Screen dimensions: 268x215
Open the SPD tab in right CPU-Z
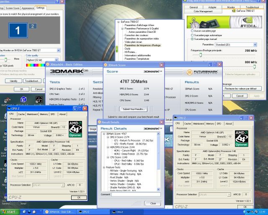click(219, 123)
